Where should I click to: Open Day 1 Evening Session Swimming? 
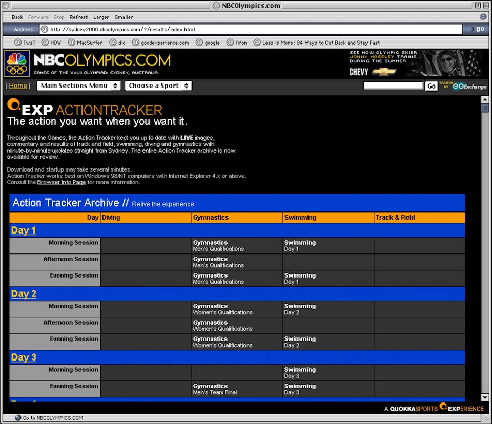click(x=300, y=279)
